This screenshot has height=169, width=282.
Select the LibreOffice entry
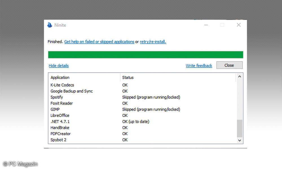tap(60, 115)
